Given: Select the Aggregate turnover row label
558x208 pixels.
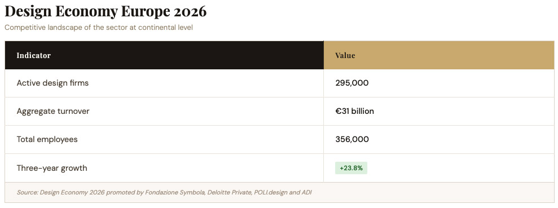Looking at the screenshot, I should [53, 111].
